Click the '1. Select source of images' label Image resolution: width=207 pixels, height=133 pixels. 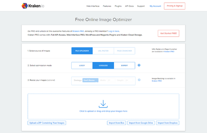[39, 51]
